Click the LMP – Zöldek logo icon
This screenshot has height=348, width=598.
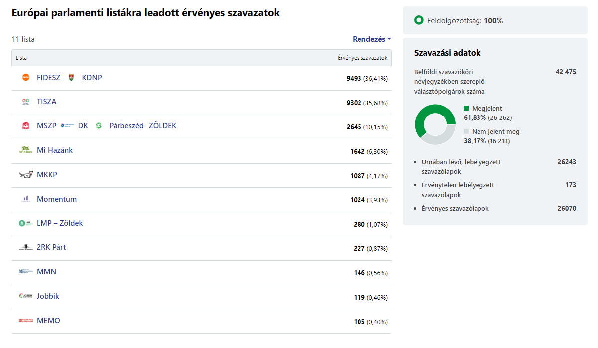click(x=26, y=224)
